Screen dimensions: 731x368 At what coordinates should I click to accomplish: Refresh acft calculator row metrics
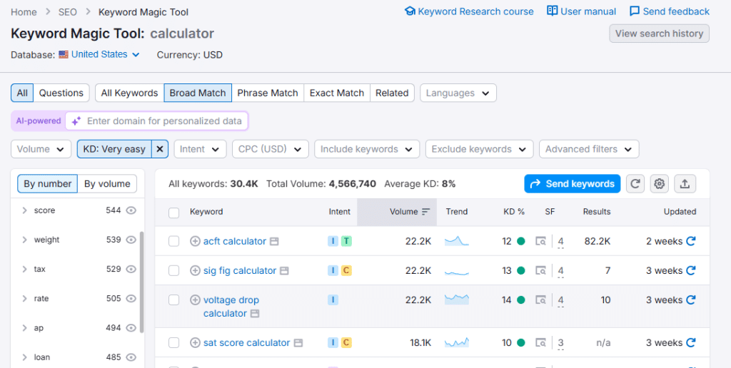coord(691,241)
